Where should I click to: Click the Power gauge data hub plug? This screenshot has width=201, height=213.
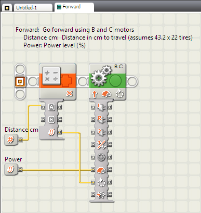[101, 170]
